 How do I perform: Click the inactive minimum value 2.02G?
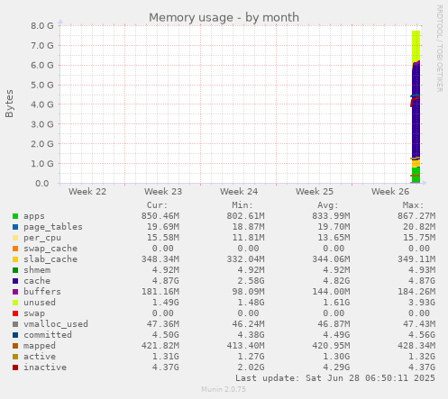[x=251, y=367]
